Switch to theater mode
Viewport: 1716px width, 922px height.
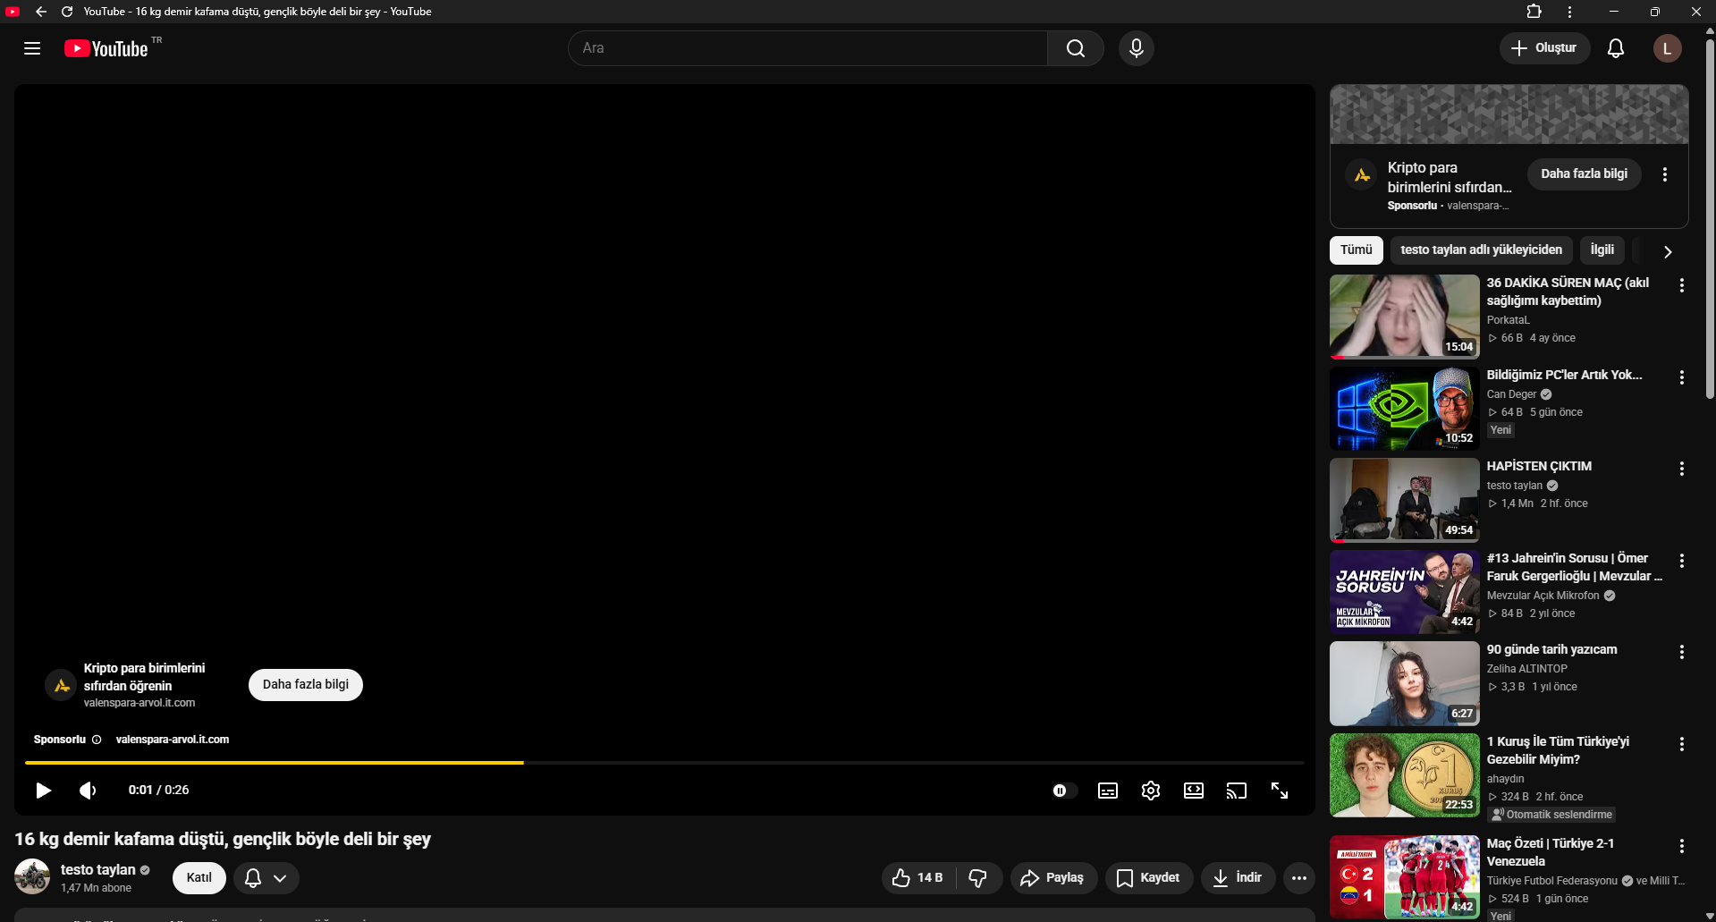pos(1194,791)
